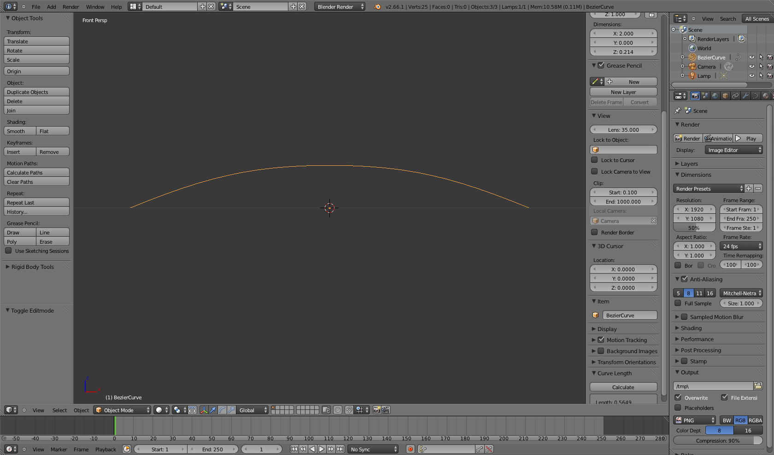Open the Object properties tab cube icon
Screen dimensions: 774x455
pos(725,96)
